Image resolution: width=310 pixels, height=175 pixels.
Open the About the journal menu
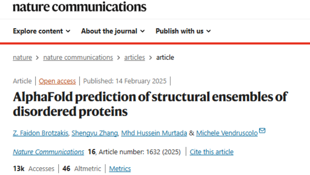pos(109,31)
